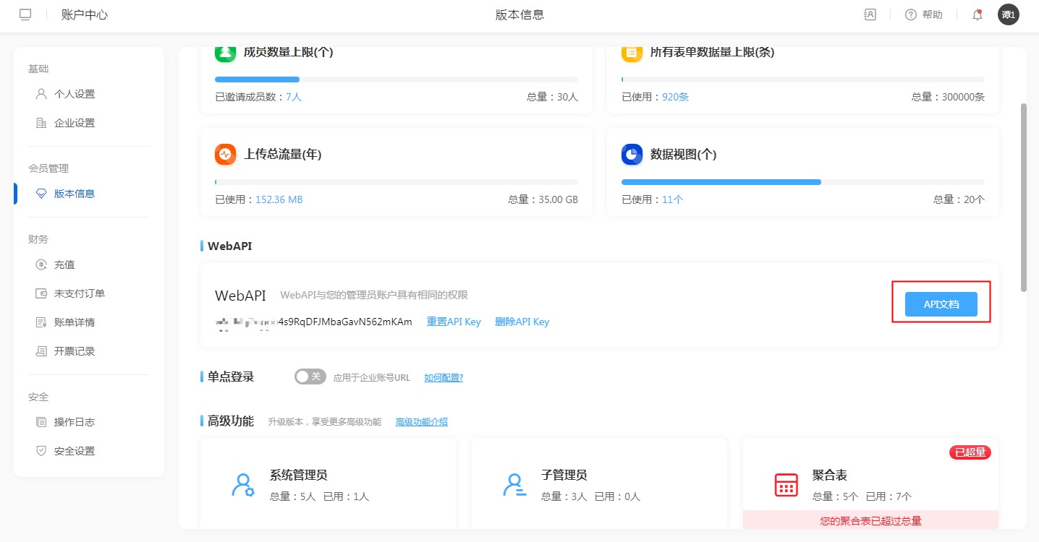Click the notification bell icon
Screen dimensions: 1039x542
[x=977, y=14]
